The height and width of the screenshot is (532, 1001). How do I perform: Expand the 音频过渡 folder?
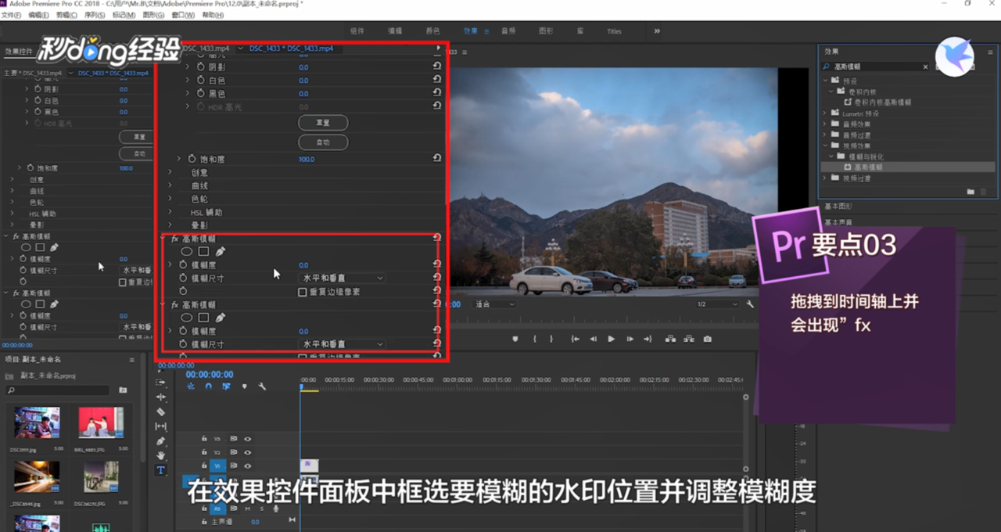(825, 135)
